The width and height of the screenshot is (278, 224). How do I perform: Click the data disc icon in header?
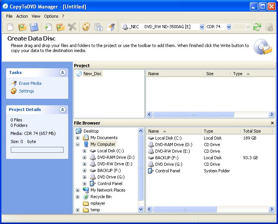coord(263,47)
